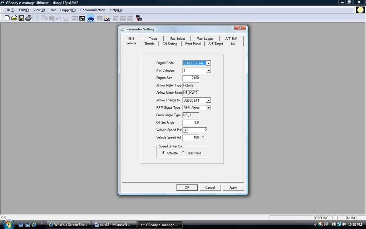
Task: Click the Off Set Angle input field
Action: [191, 123]
